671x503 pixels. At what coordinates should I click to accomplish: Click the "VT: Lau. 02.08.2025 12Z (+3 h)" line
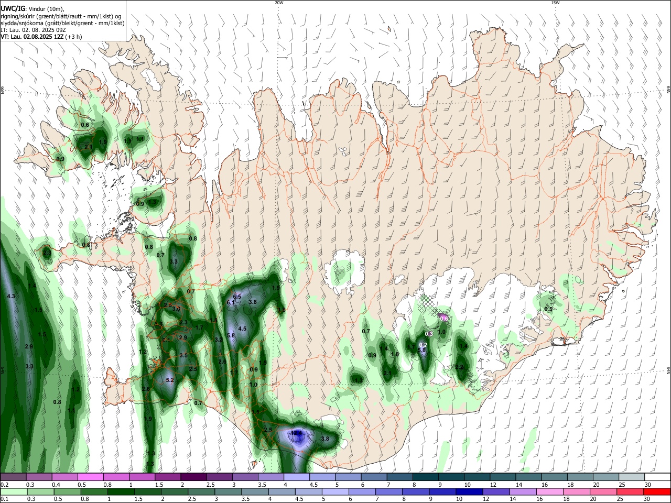click(41, 37)
